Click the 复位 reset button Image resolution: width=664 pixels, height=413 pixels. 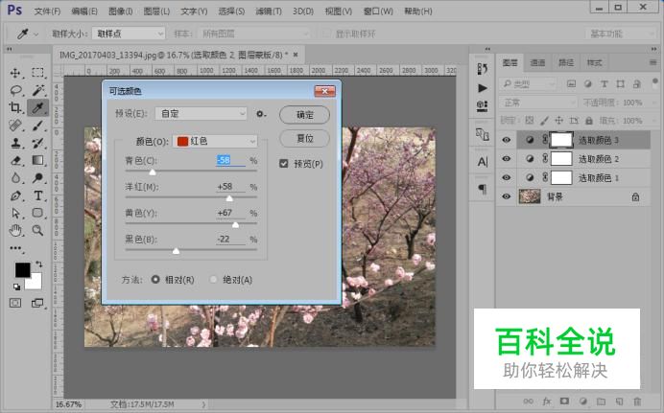pos(304,138)
